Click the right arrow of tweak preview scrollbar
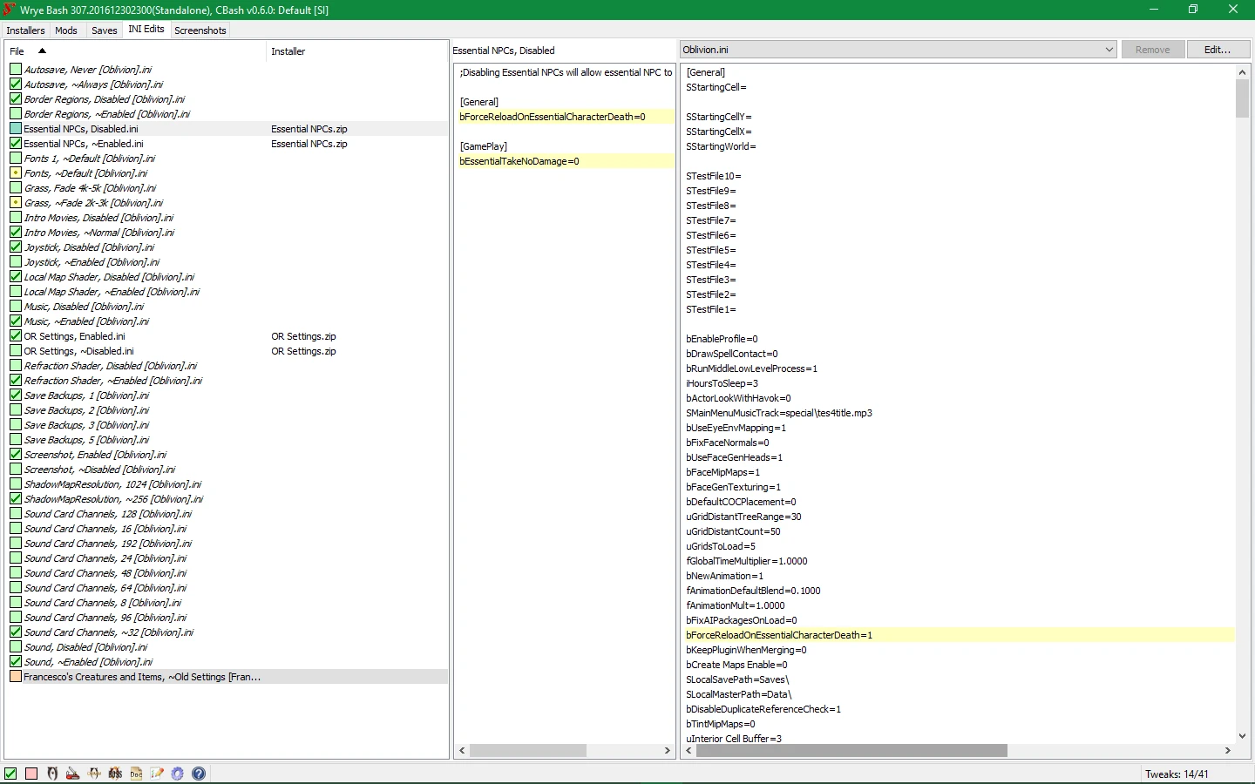 tap(668, 750)
